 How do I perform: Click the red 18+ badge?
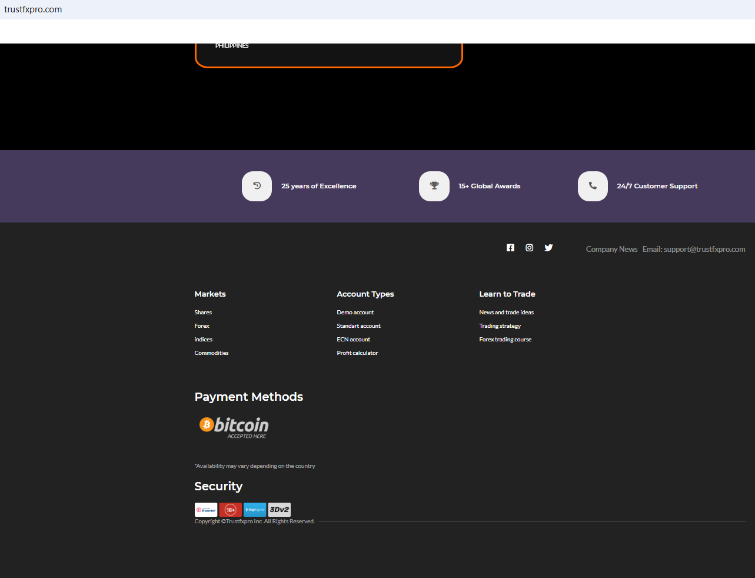(230, 510)
